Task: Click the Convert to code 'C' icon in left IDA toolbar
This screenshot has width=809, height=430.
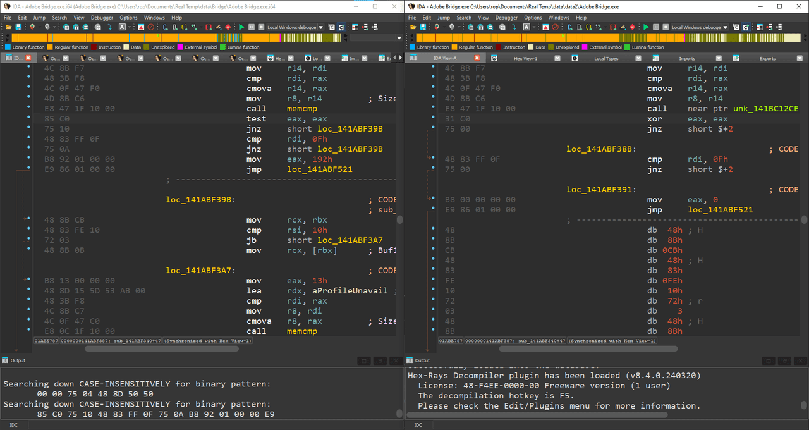Action: tap(165, 27)
